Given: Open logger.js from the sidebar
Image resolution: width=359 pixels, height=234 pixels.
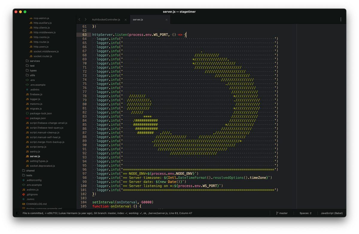Looking at the screenshot, I should point(35,99).
